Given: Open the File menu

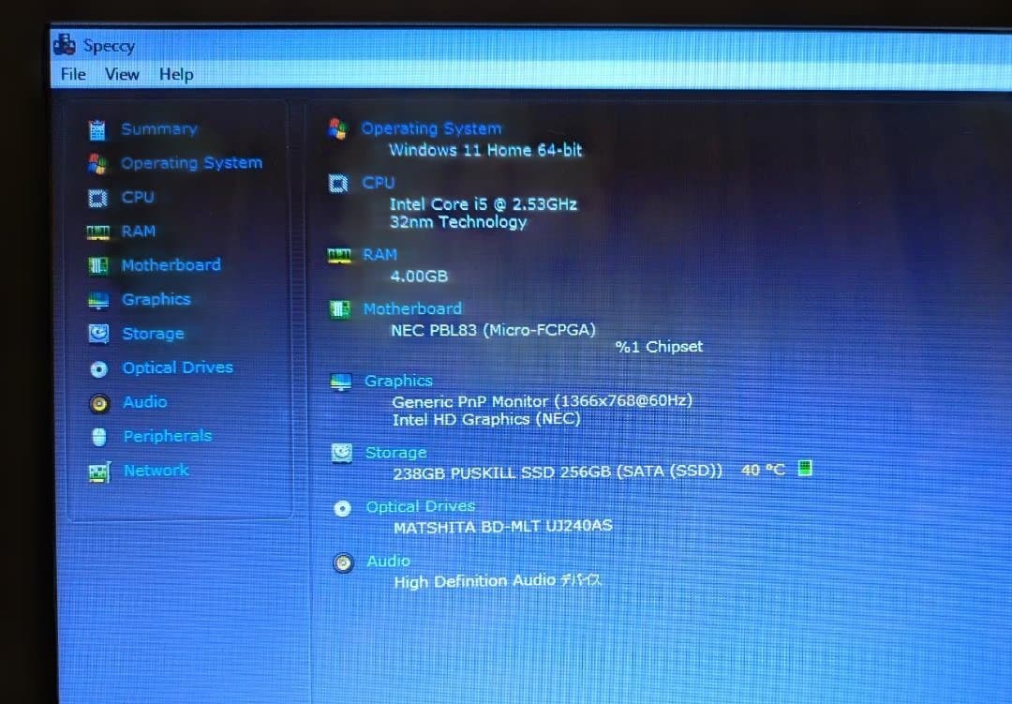Looking at the screenshot, I should point(73,74).
